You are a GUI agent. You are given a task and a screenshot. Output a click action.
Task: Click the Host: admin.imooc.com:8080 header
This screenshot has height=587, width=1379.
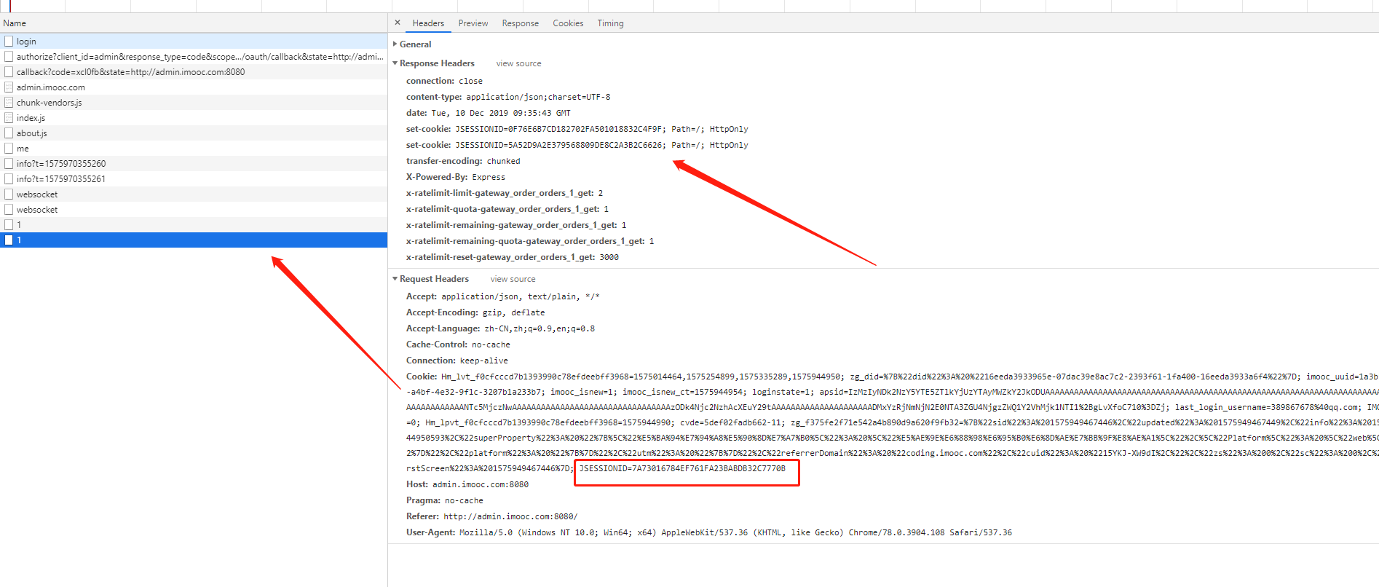(467, 484)
